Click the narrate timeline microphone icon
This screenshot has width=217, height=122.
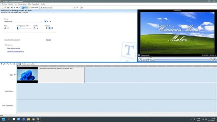(x=4, y=64)
